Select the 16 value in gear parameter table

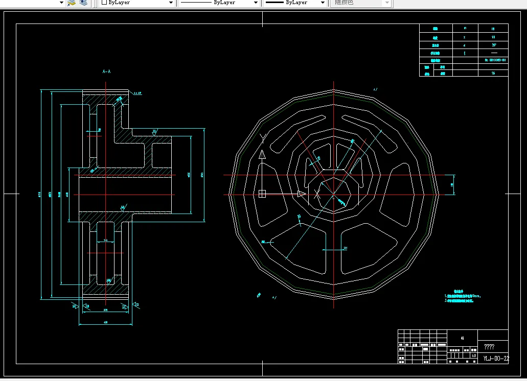pyautogui.click(x=493, y=73)
